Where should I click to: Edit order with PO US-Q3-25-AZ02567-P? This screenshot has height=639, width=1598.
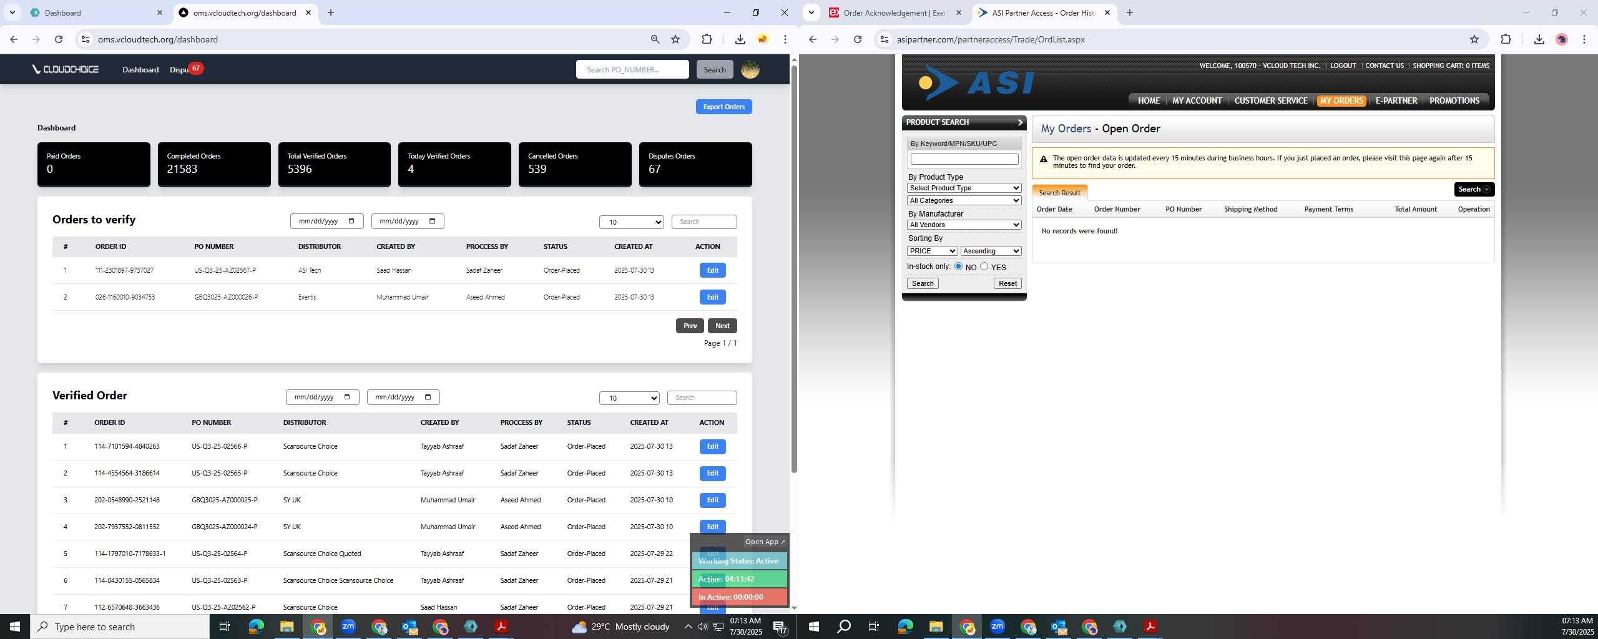coord(712,270)
